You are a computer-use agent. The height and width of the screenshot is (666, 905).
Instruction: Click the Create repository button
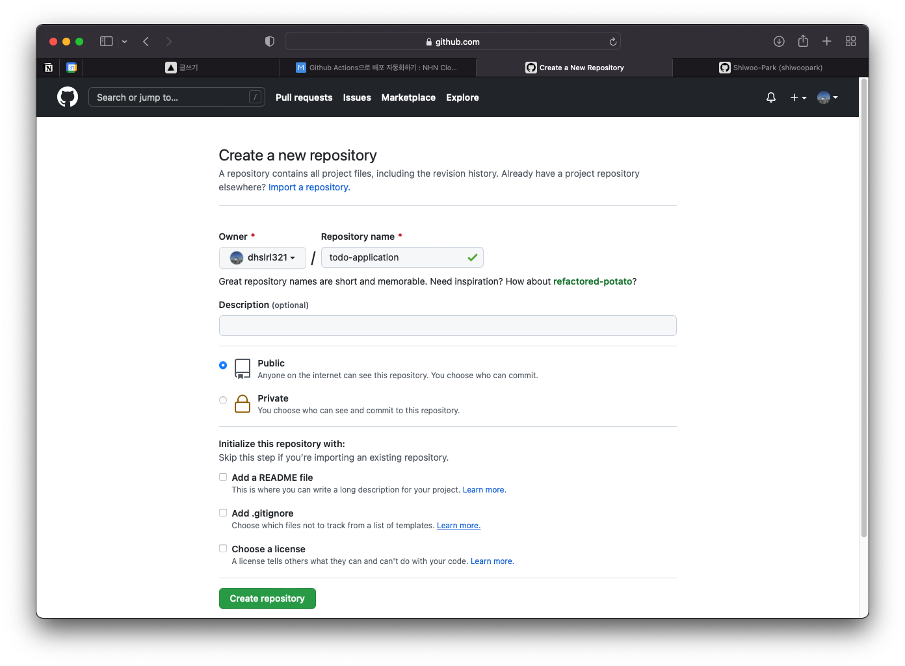[267, 598]
